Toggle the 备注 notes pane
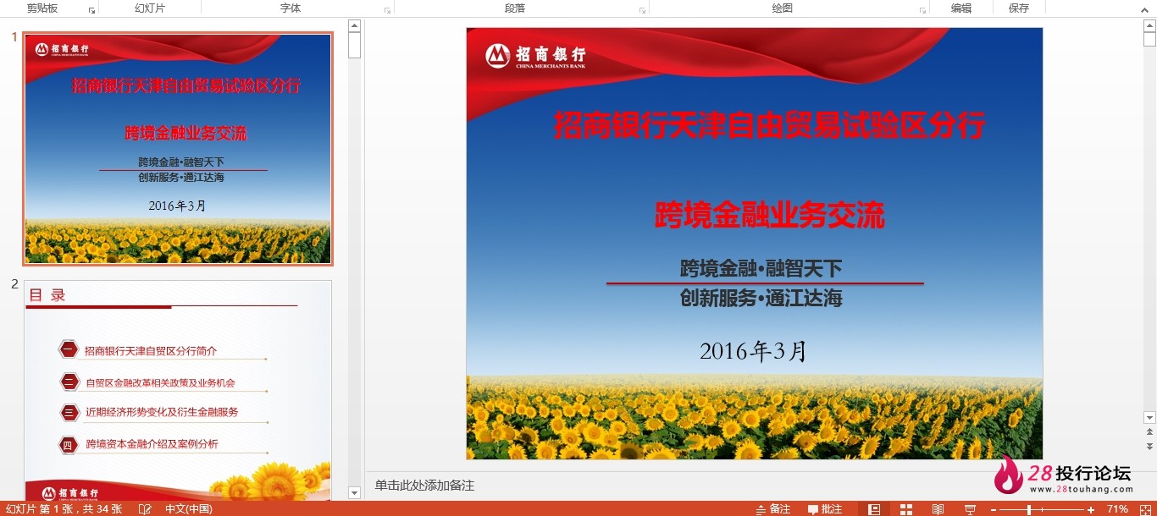Screen dimensions: 1157x516 coord(772,509)
